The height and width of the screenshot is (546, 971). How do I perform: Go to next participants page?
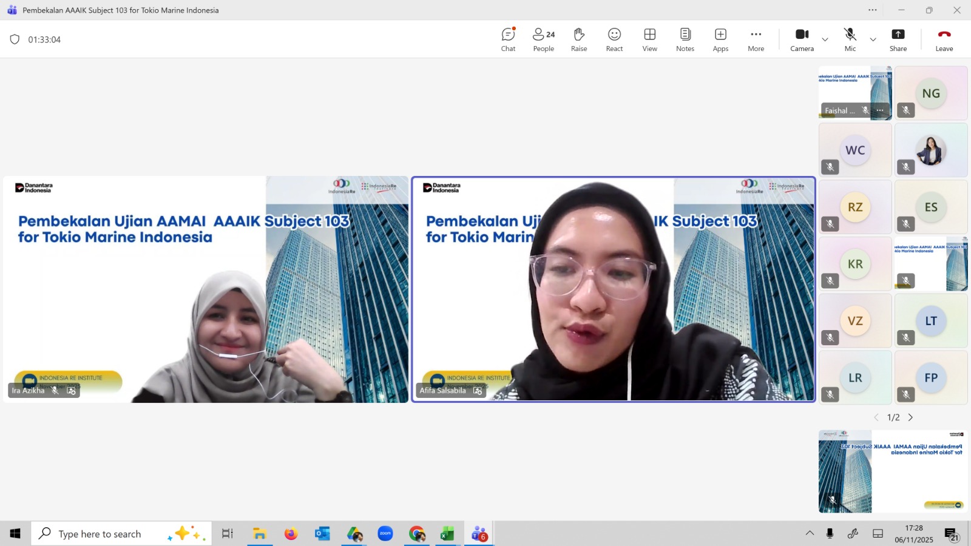910,417
